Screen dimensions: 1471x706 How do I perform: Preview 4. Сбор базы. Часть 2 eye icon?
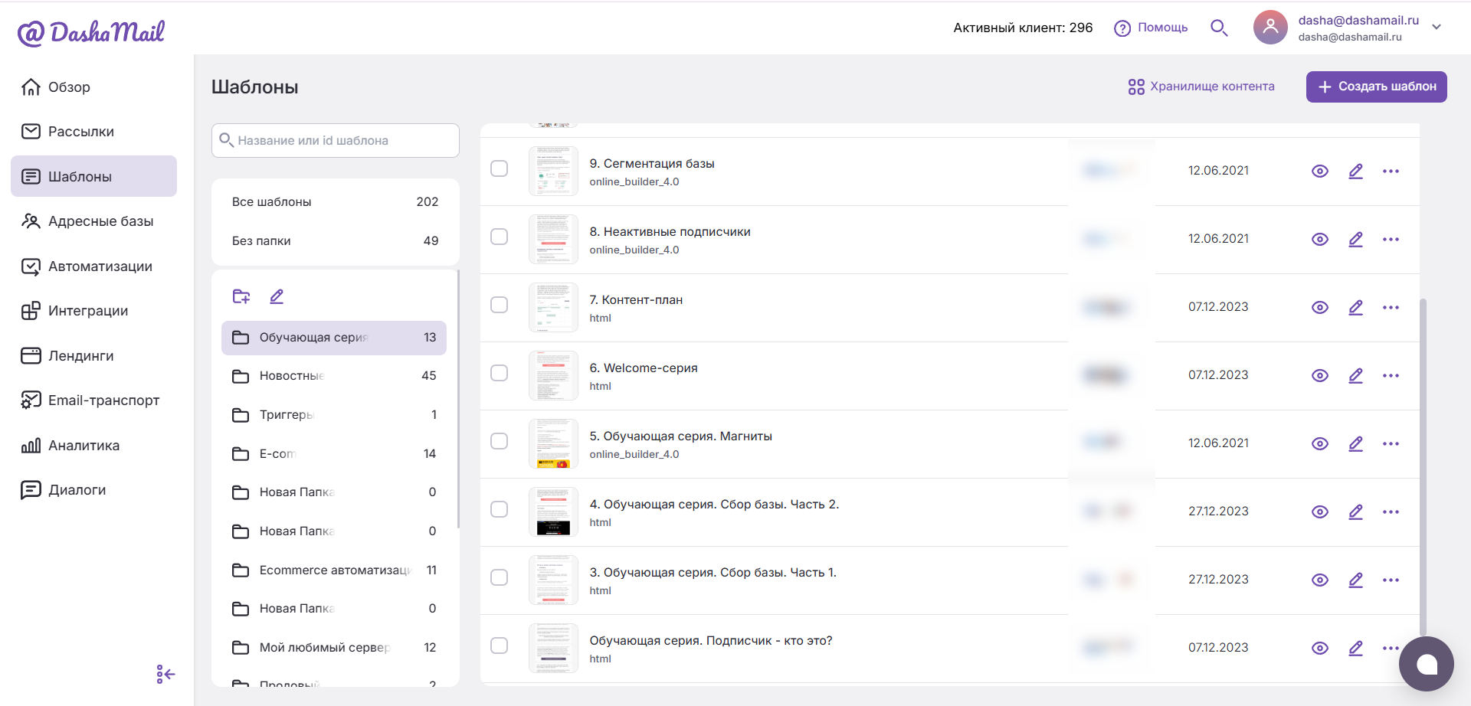(1319, 512)
